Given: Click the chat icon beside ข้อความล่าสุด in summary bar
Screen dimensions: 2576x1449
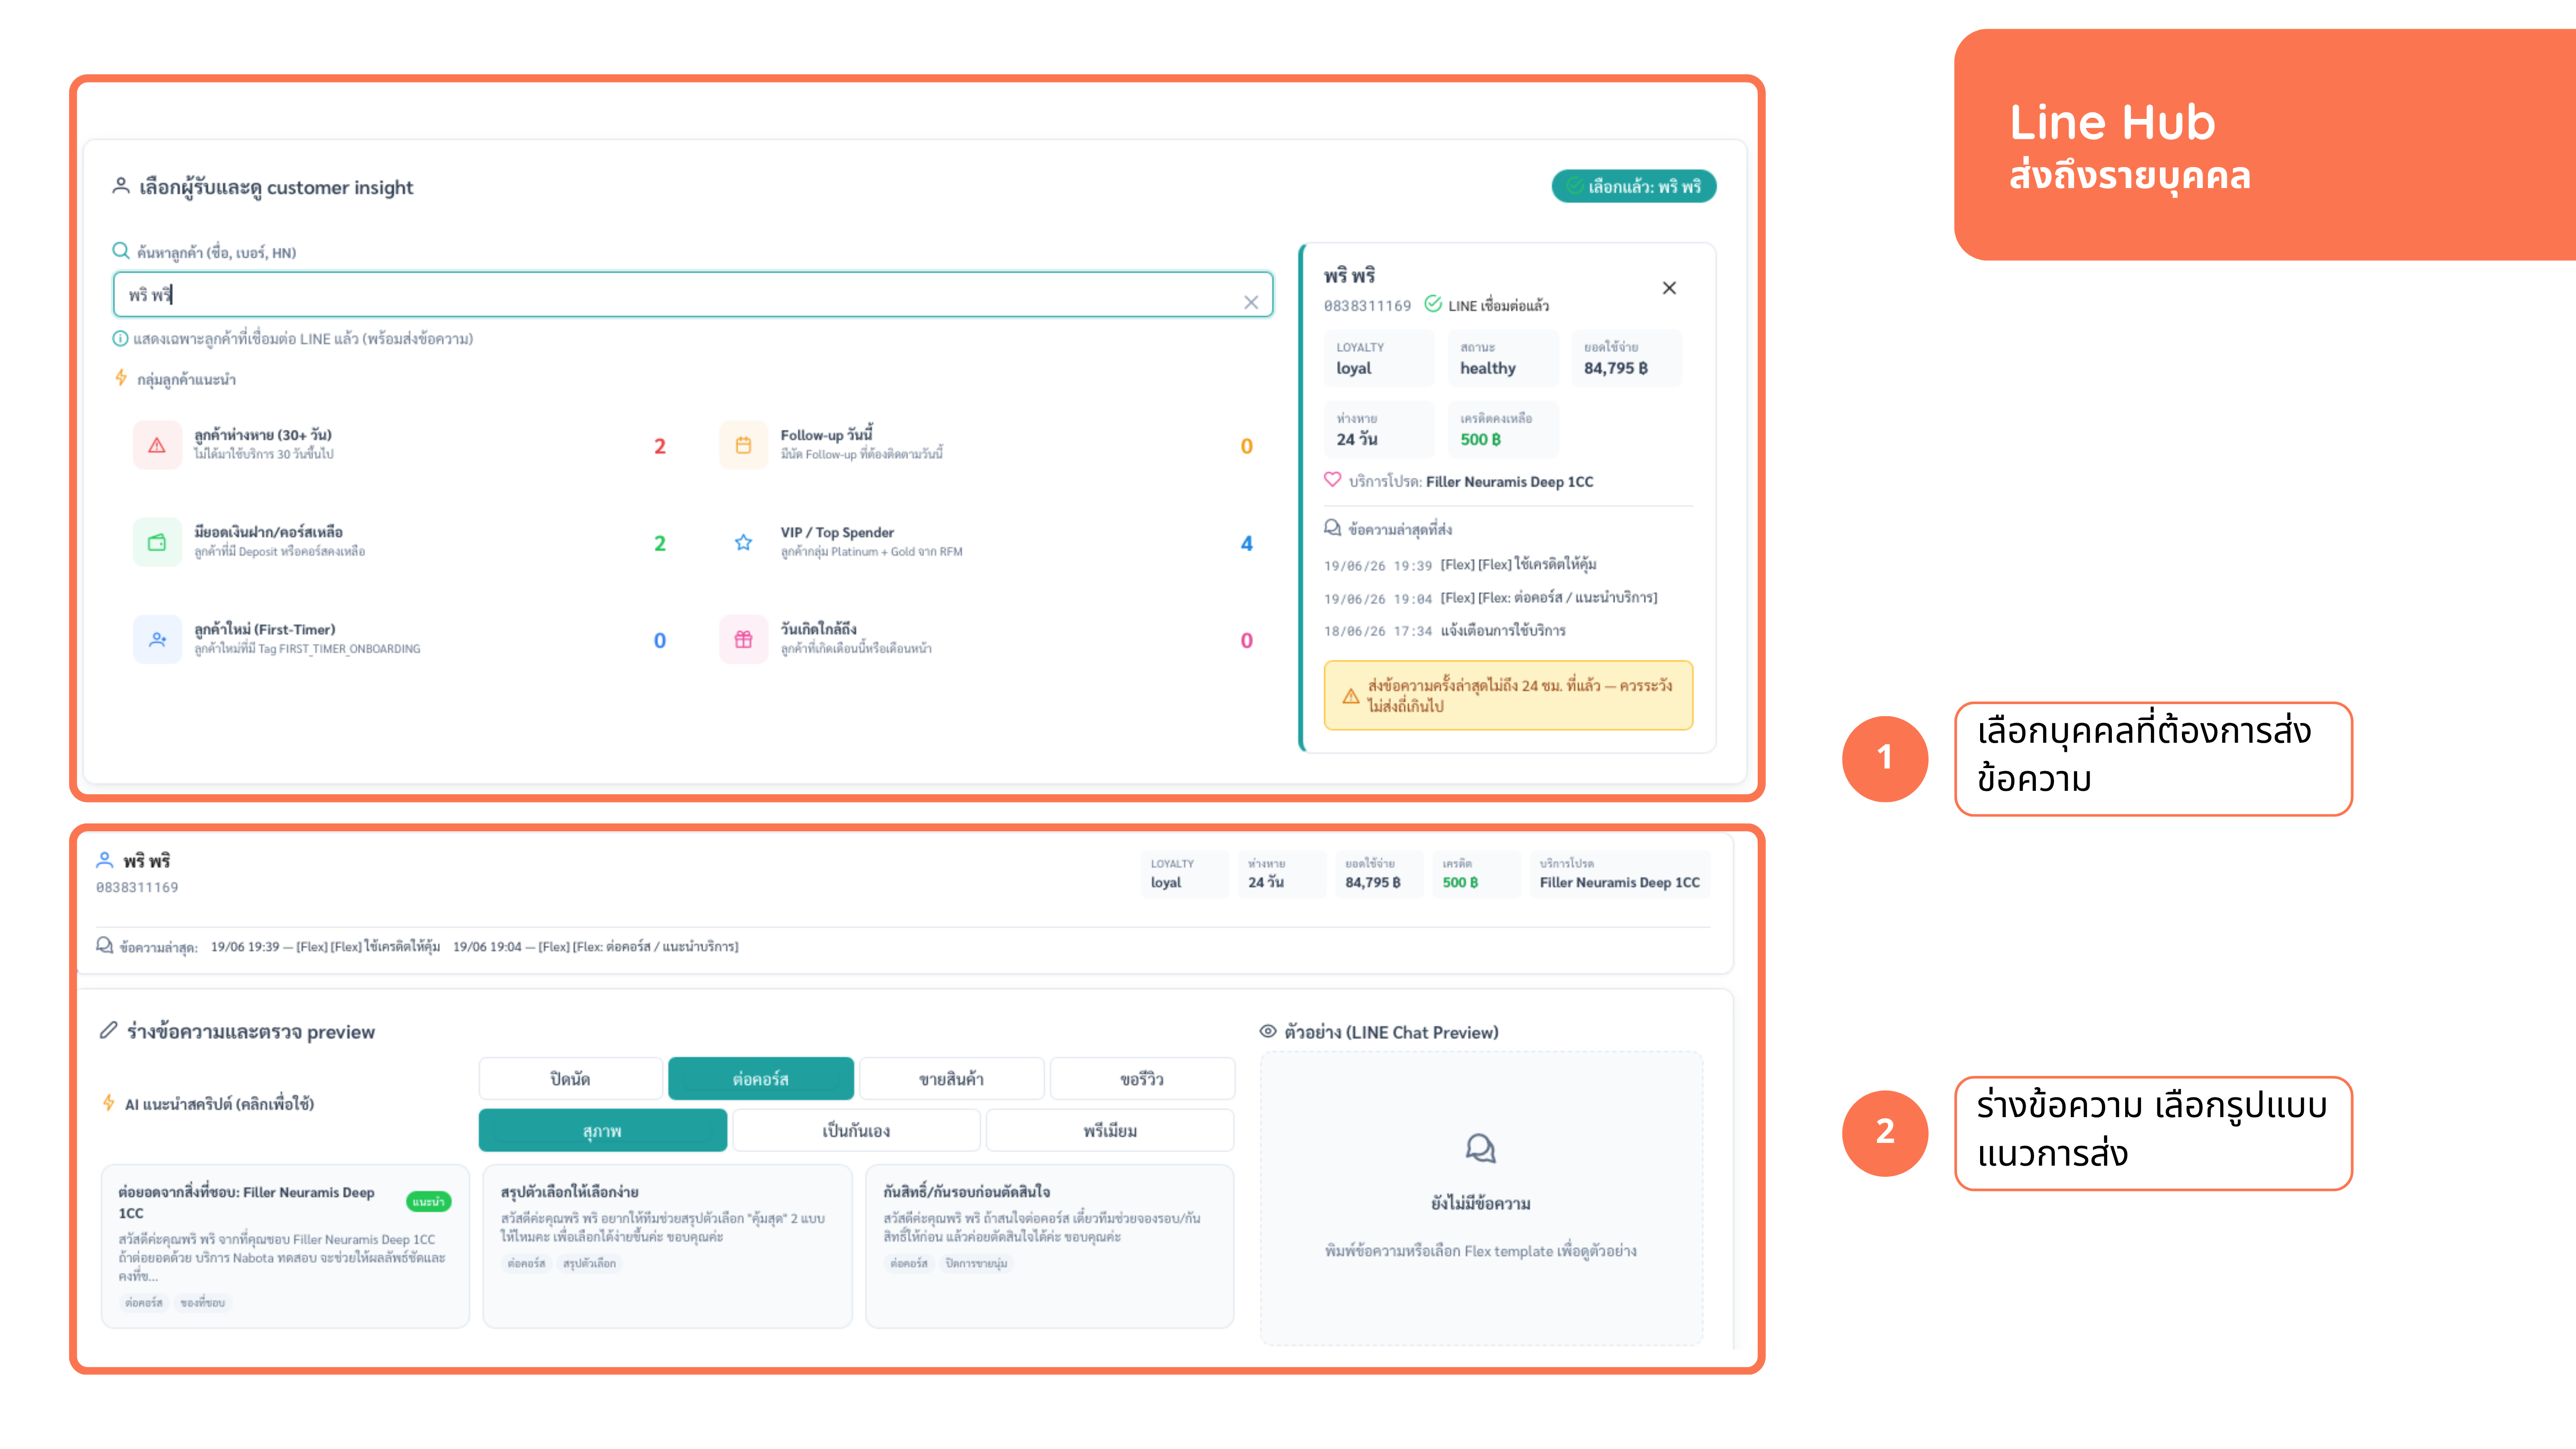Looking at the screenshot, I should (x=104, y=945).
